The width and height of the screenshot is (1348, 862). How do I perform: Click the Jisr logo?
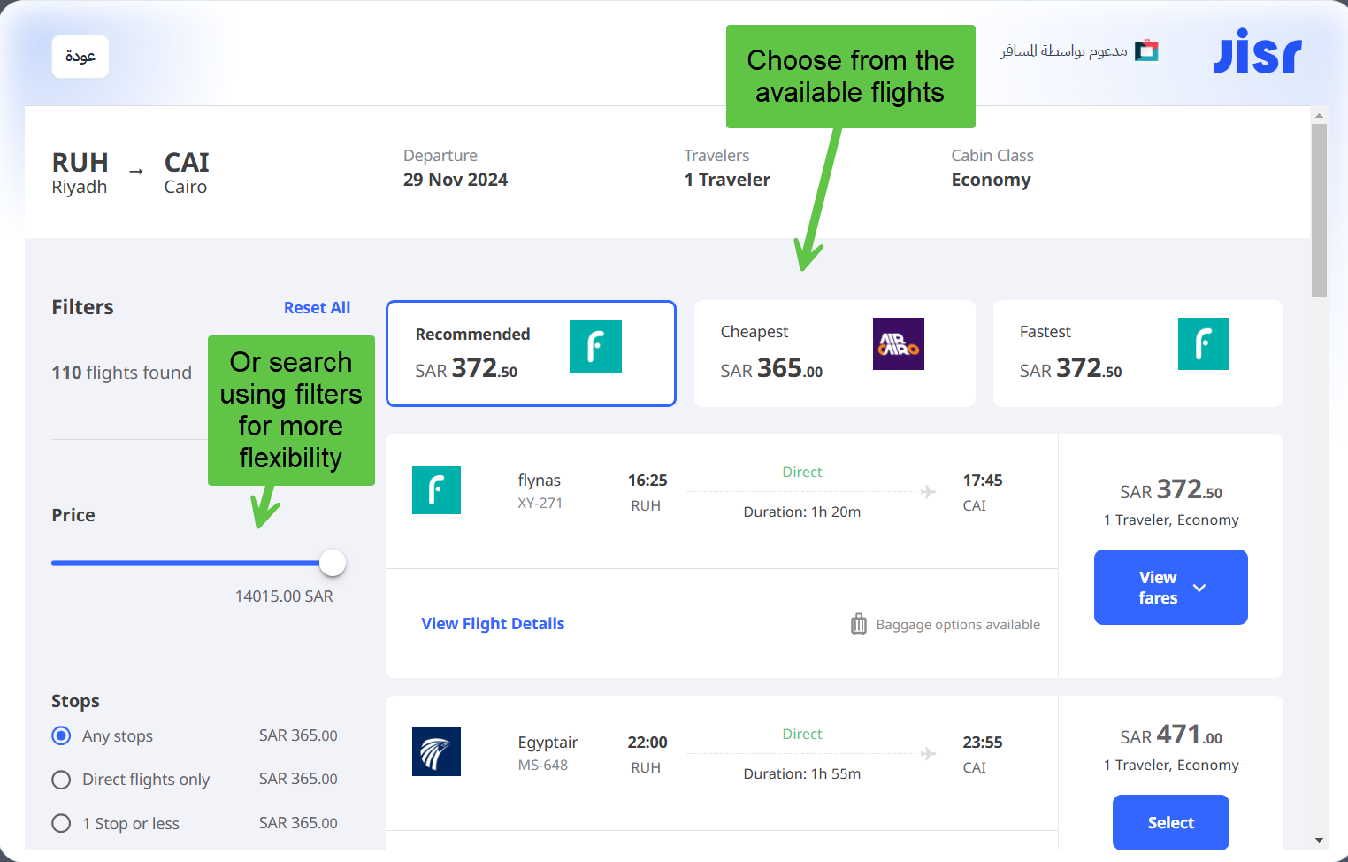tap(1257, 51)
